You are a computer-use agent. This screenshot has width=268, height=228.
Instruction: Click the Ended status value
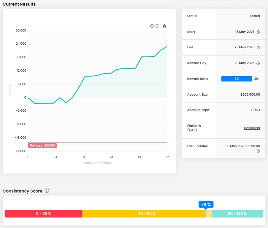(x=255, y=16)
